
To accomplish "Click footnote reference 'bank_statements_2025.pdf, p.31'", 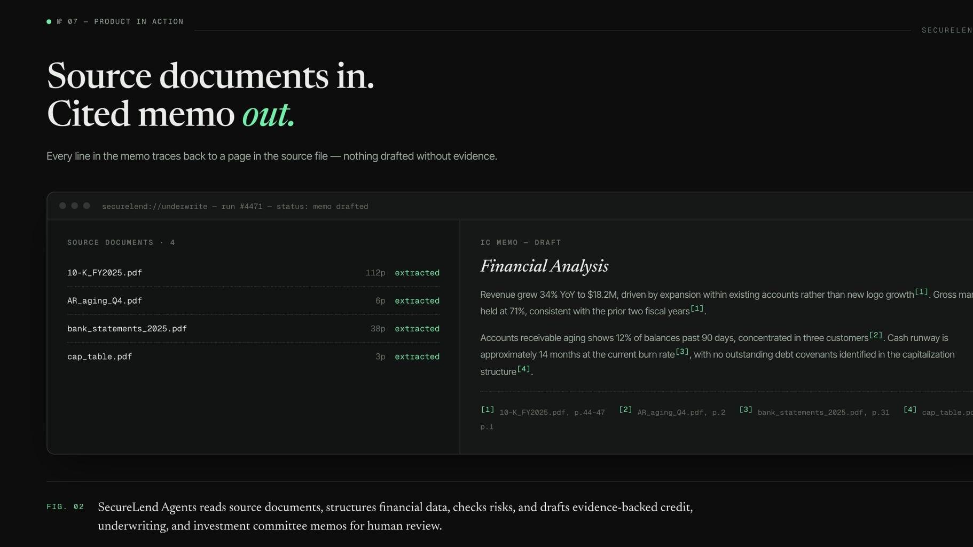I will point(823,413).
